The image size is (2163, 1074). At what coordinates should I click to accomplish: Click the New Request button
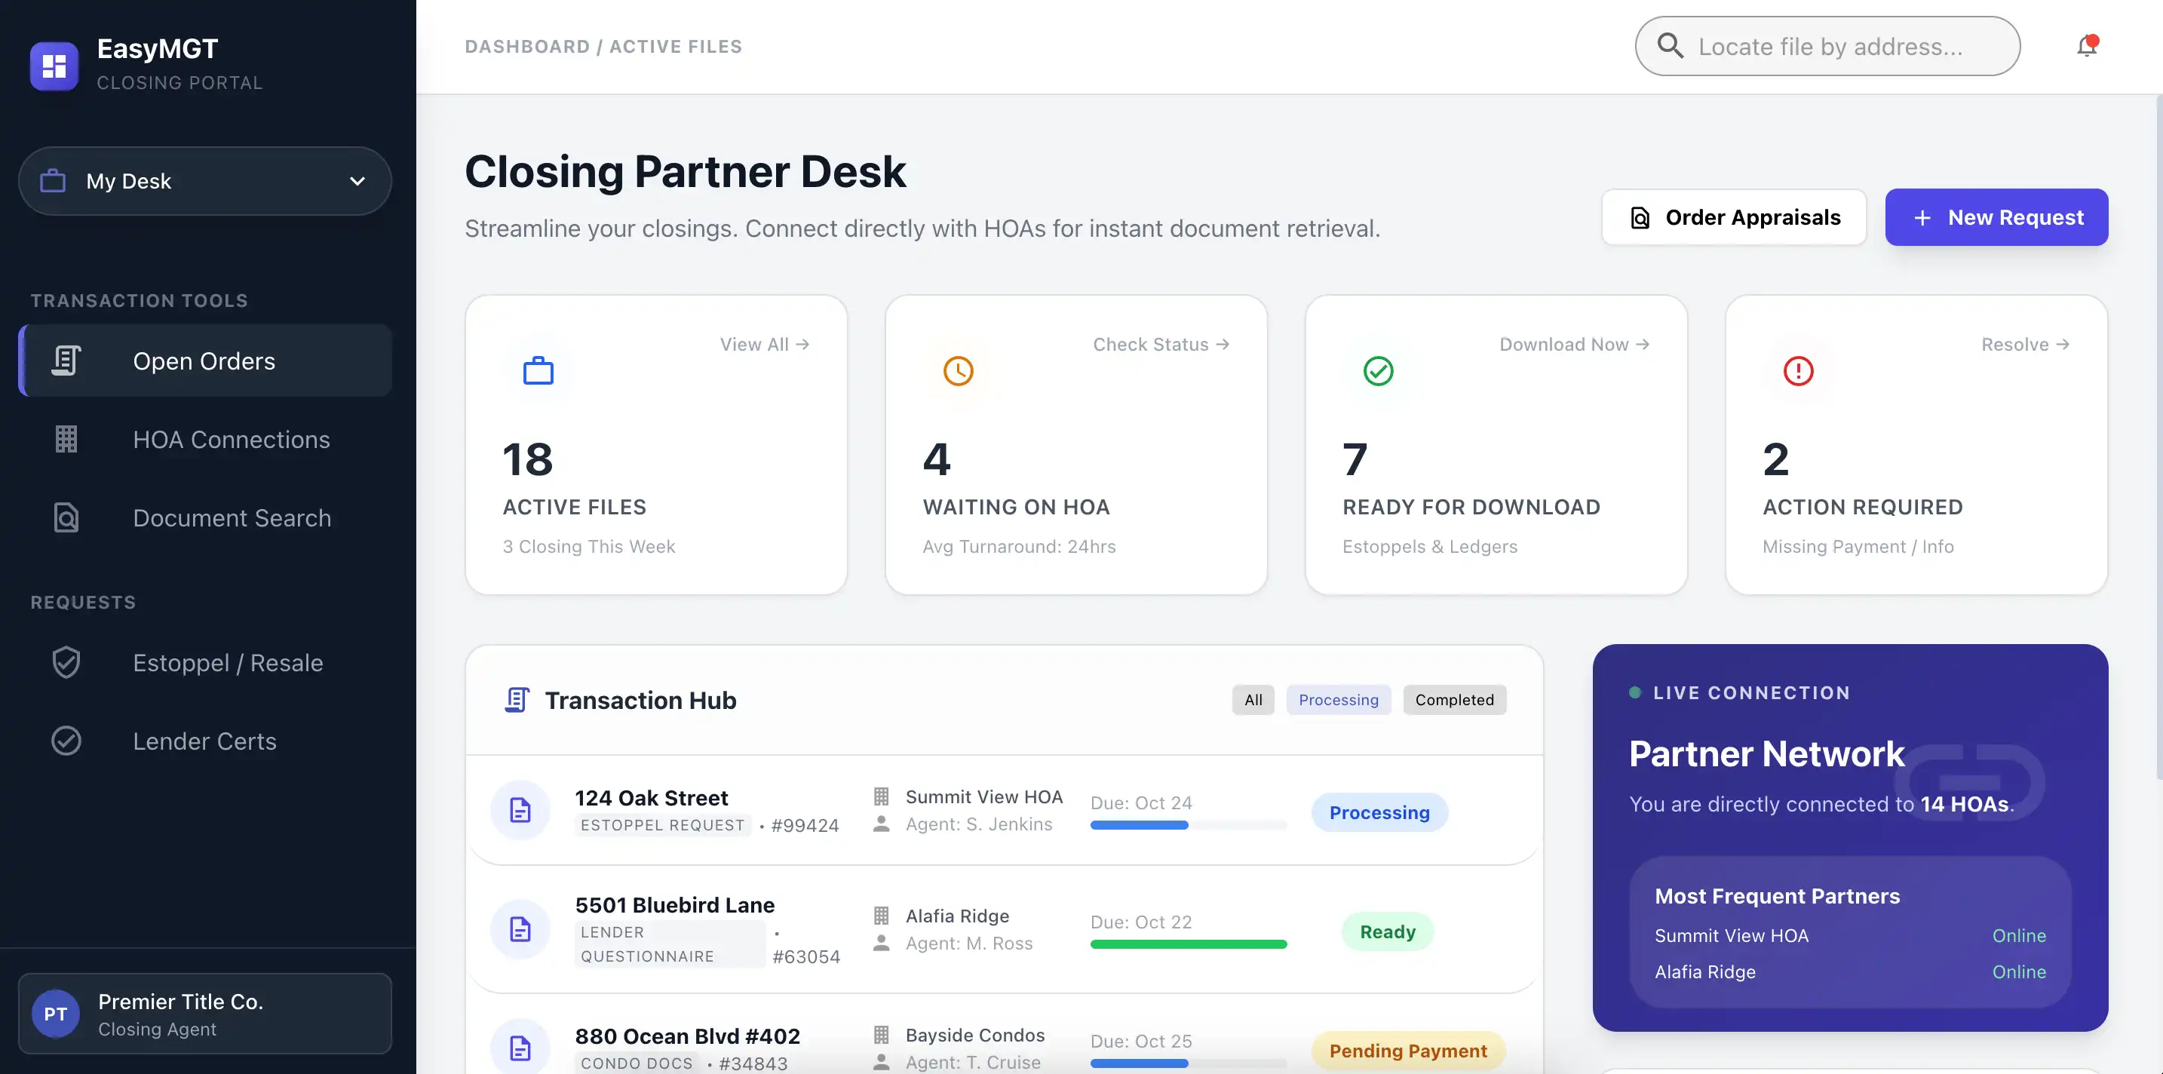point(1996,217)
